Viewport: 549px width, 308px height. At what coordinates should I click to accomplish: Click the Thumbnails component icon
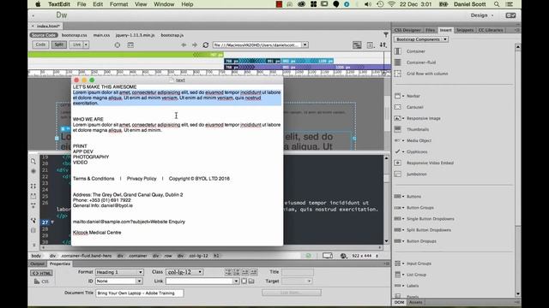[398, 129]
